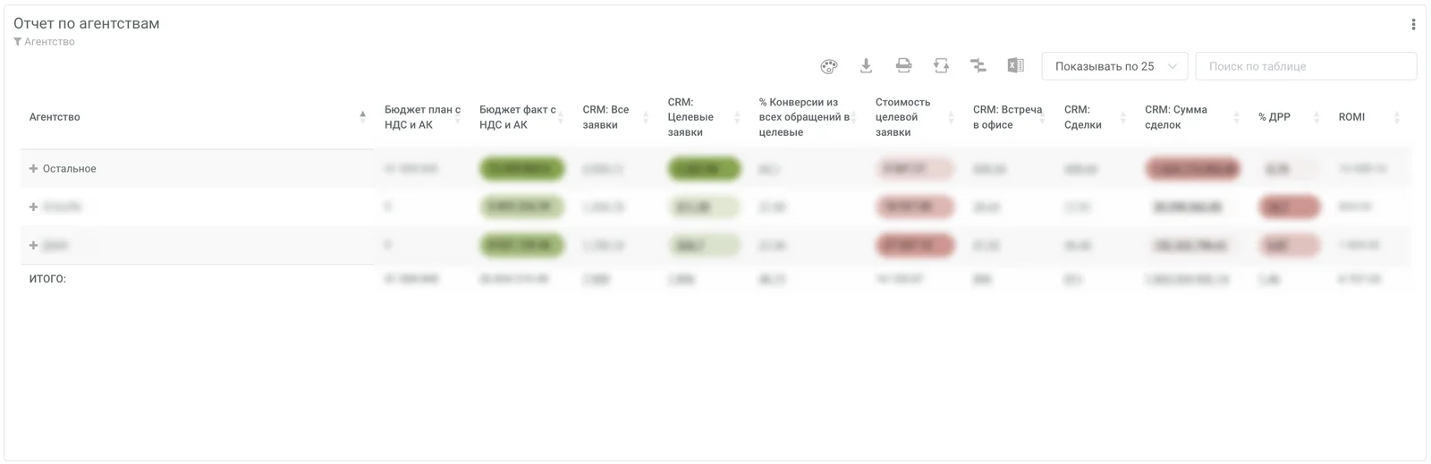Sort by CRM: Сделки column

pyautogui.click(x=1082, y=117)
